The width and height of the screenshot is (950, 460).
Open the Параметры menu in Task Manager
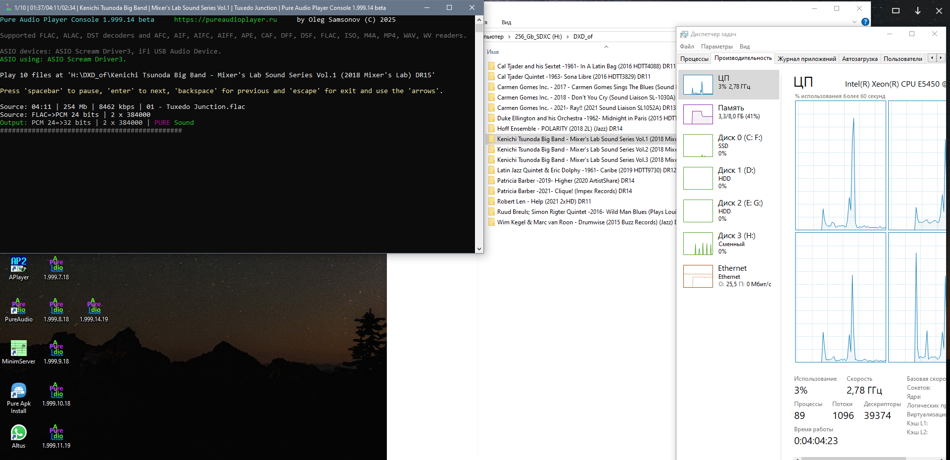click(x=716, y=47)
